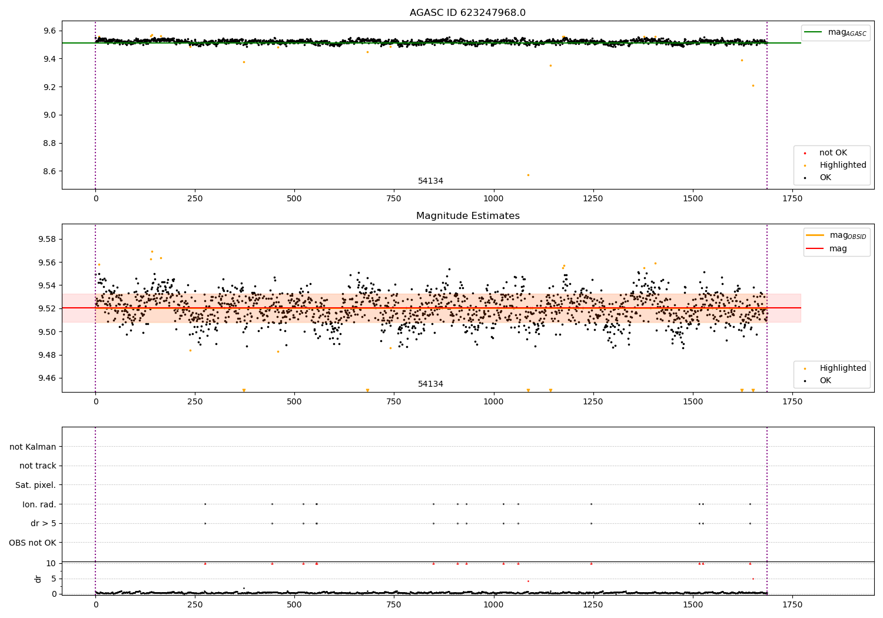The image size is (883, 618).
Task: Click the 'dr' y-axis label in the bottom panel
Action: pyautogui.click(x=38, y=579)
